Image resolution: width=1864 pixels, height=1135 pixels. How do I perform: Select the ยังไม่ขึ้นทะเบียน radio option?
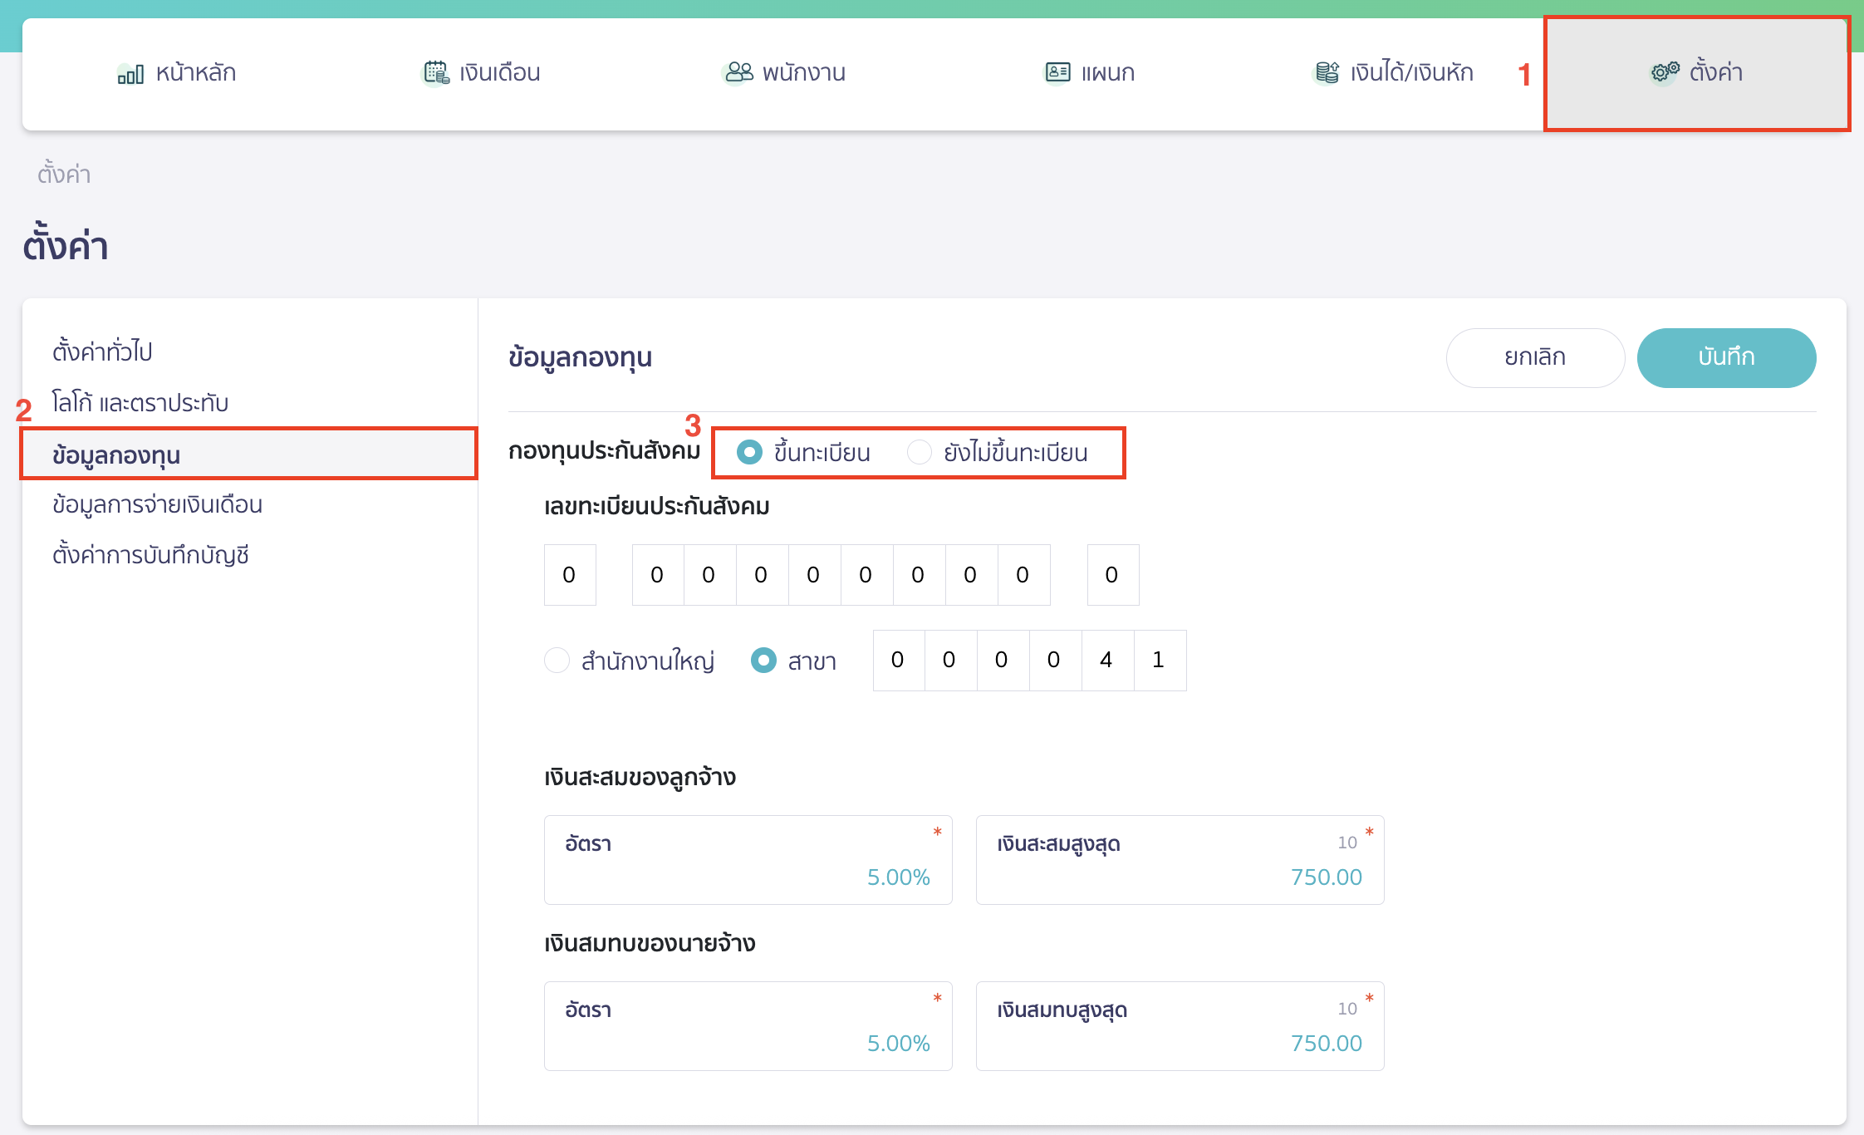919,452
